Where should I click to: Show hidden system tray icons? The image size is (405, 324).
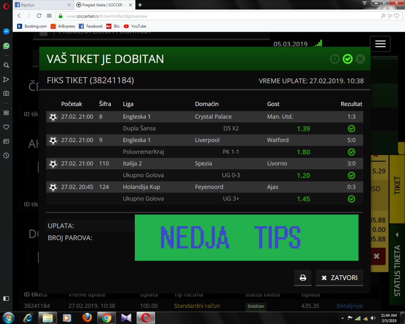coord(343,318)
